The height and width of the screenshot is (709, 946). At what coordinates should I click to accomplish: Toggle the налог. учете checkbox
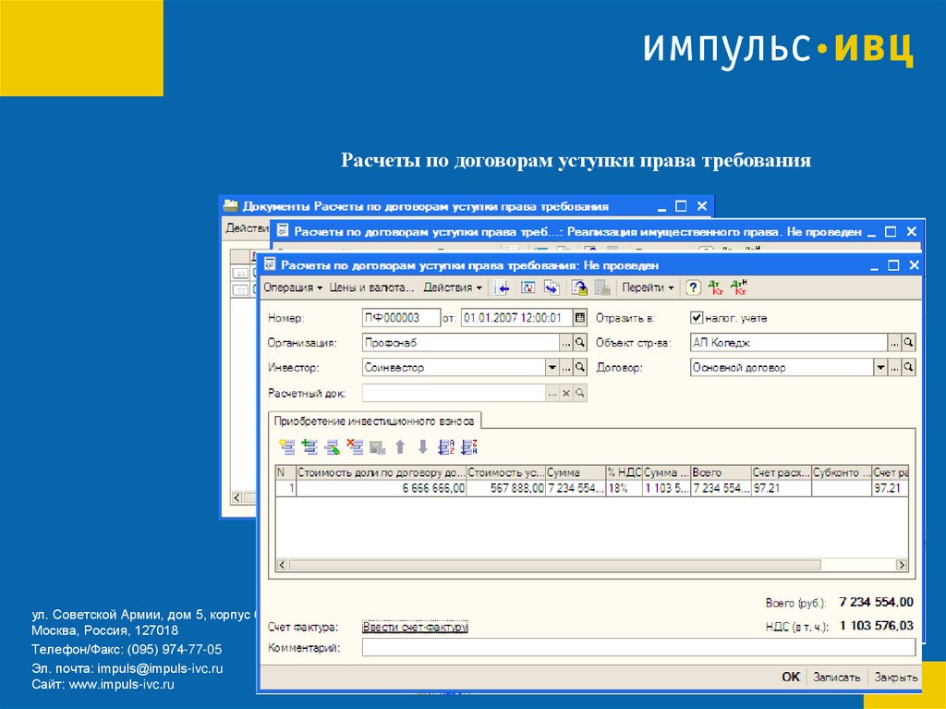pos(697,318)
